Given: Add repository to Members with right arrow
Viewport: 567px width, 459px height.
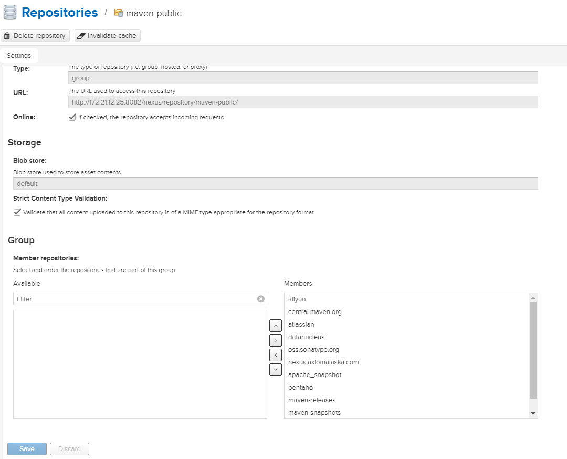Looking at the screenshot, I should click(x=276, y=340).
